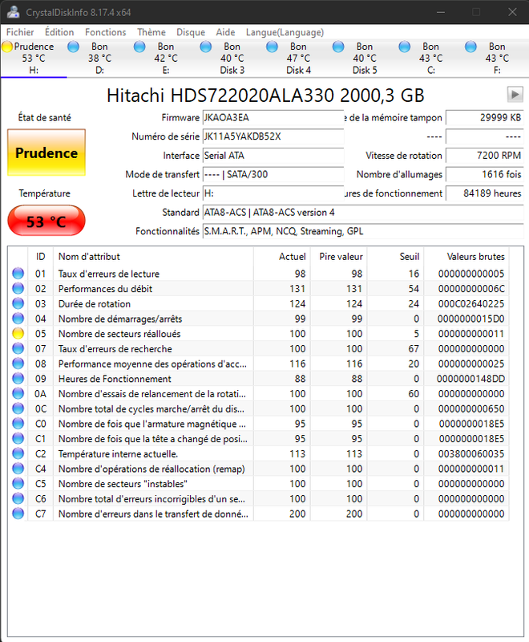The image size is (529, 642).
Task: Open the Disque menu
Action: point(191,32)
